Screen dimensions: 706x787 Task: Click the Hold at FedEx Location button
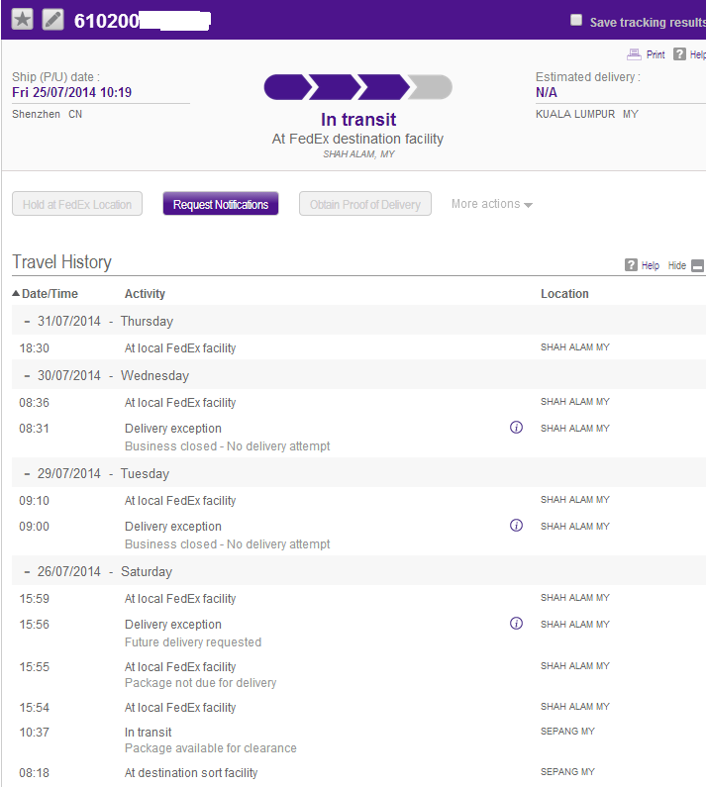77,204
